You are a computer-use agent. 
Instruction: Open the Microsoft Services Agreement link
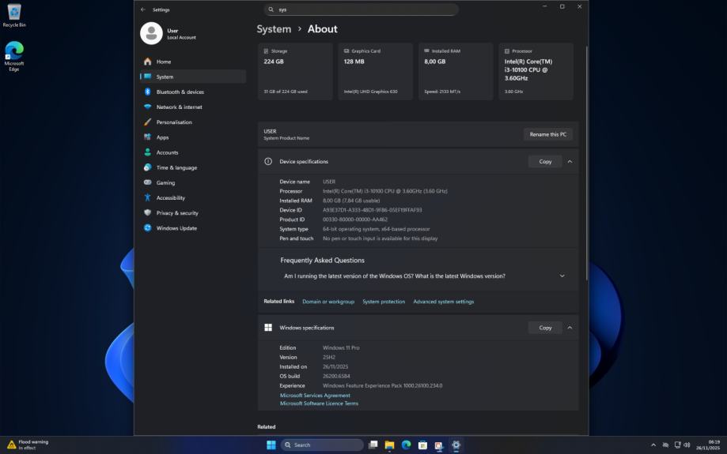[x=315, y=396]
